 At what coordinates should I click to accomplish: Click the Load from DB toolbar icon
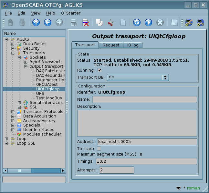pyautogui.click(x=10, y=22)
